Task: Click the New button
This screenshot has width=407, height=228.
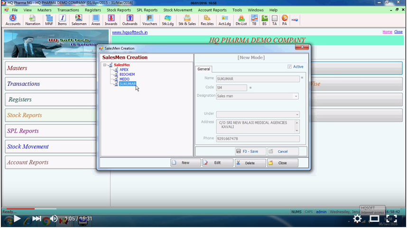Action: 185,163
